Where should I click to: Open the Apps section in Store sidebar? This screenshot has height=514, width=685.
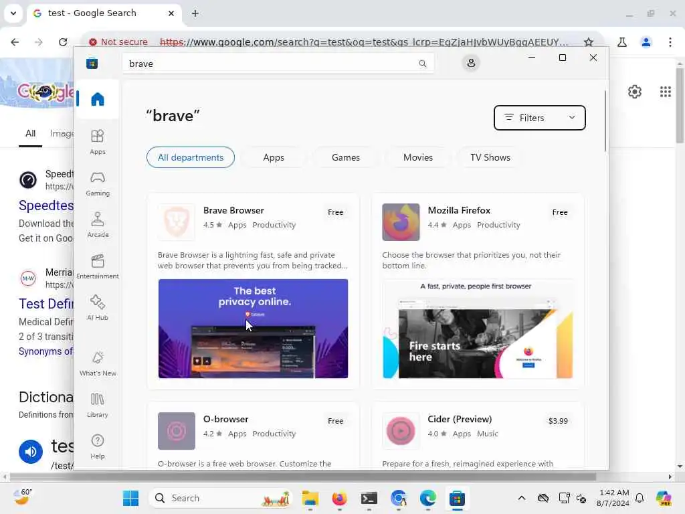[x=98, y=142]
